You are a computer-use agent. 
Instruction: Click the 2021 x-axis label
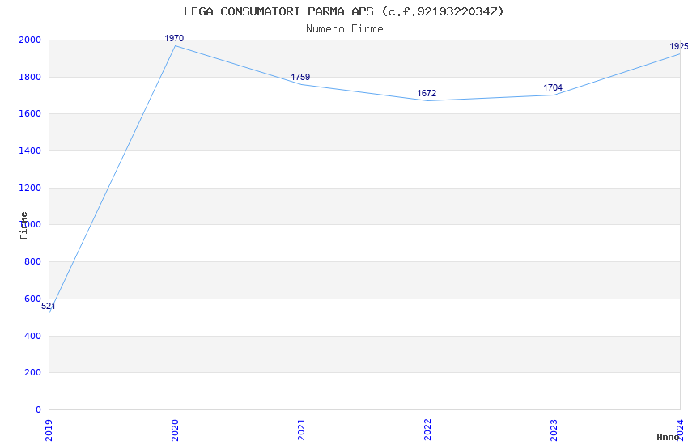click(301, 430)
